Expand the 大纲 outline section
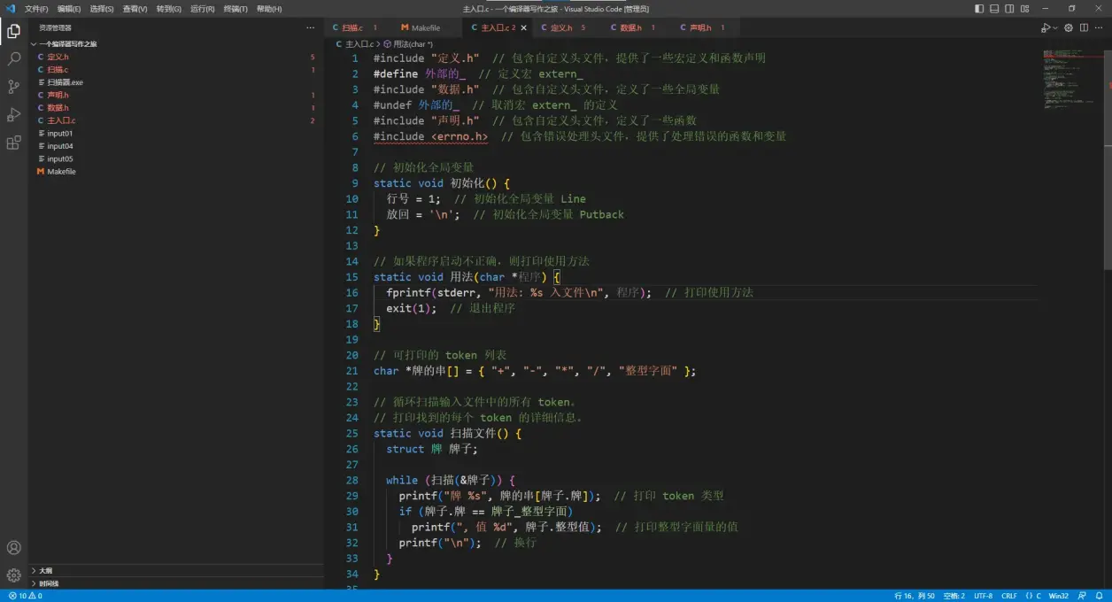This screenshot has width=1112, height=602. 177,571
